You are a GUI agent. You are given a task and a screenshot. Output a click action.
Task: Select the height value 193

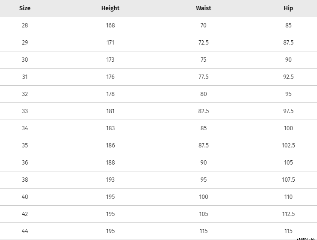(x=110, y=180)
